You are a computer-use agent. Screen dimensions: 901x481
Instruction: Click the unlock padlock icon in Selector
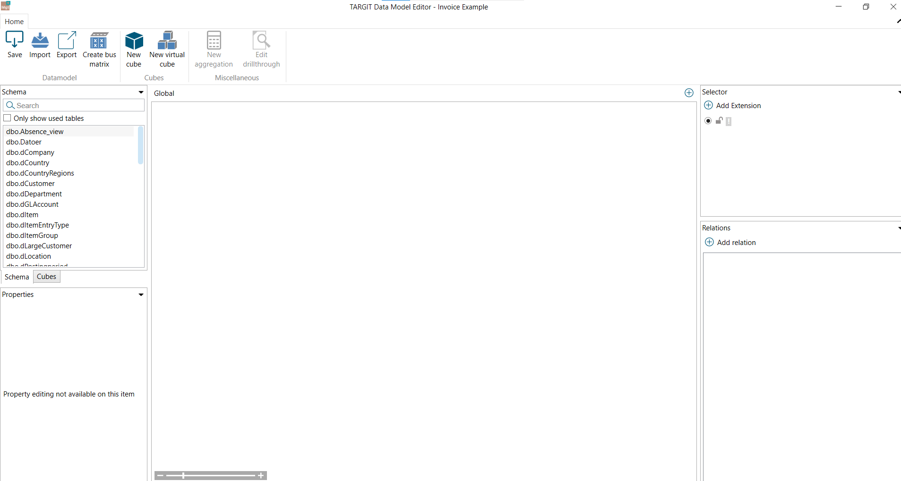coord(719,121)
